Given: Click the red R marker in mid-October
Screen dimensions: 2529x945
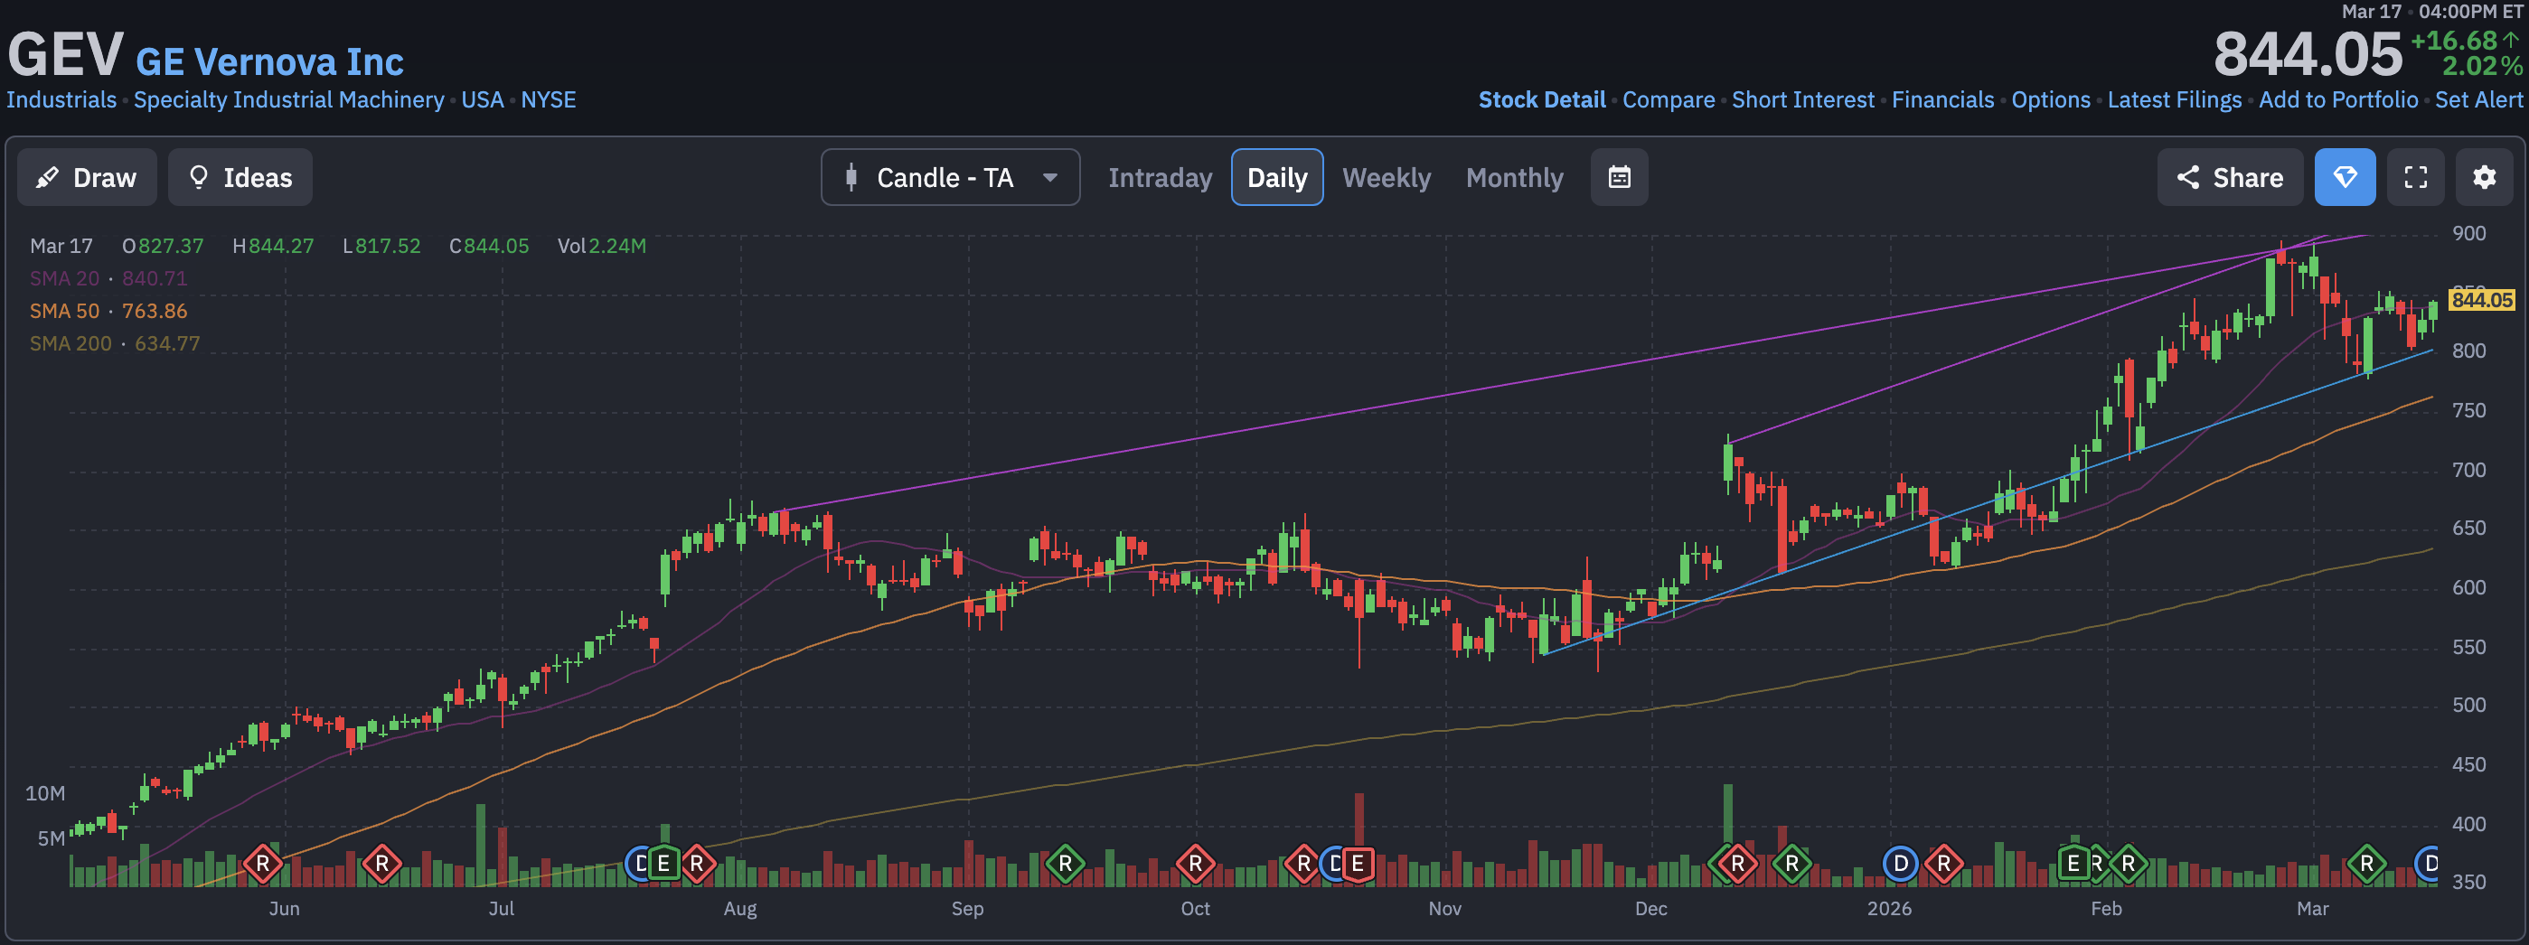Looking at the screenshot, I should 1302,864.
